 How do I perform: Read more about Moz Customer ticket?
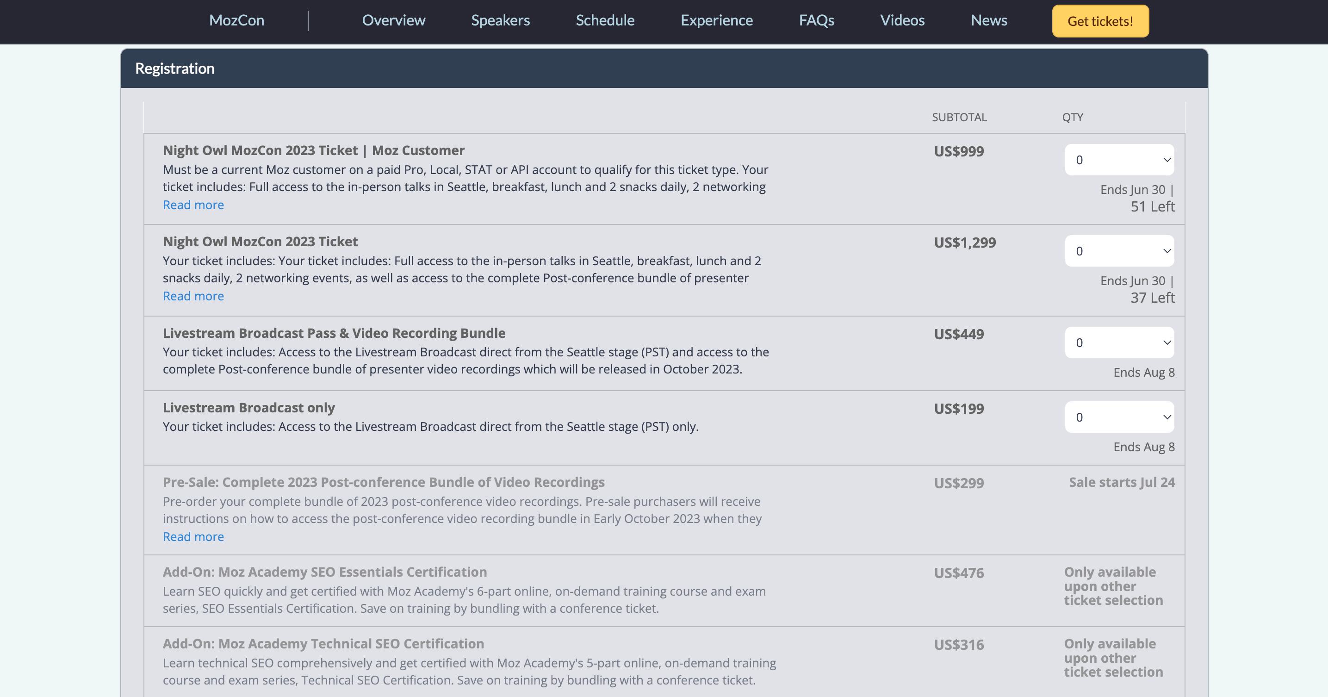click(x=193, y=205)
